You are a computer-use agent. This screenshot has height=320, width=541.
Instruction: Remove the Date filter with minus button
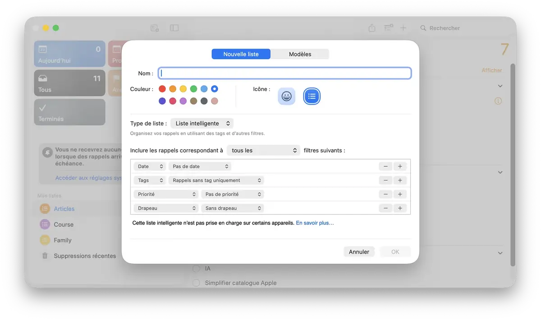(385, 166)
